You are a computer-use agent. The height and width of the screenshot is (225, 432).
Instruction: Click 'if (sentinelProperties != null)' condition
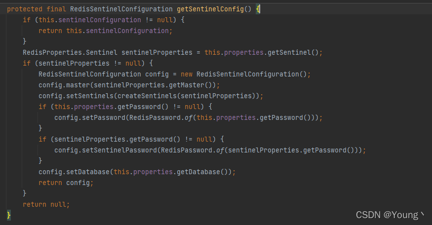84,63
